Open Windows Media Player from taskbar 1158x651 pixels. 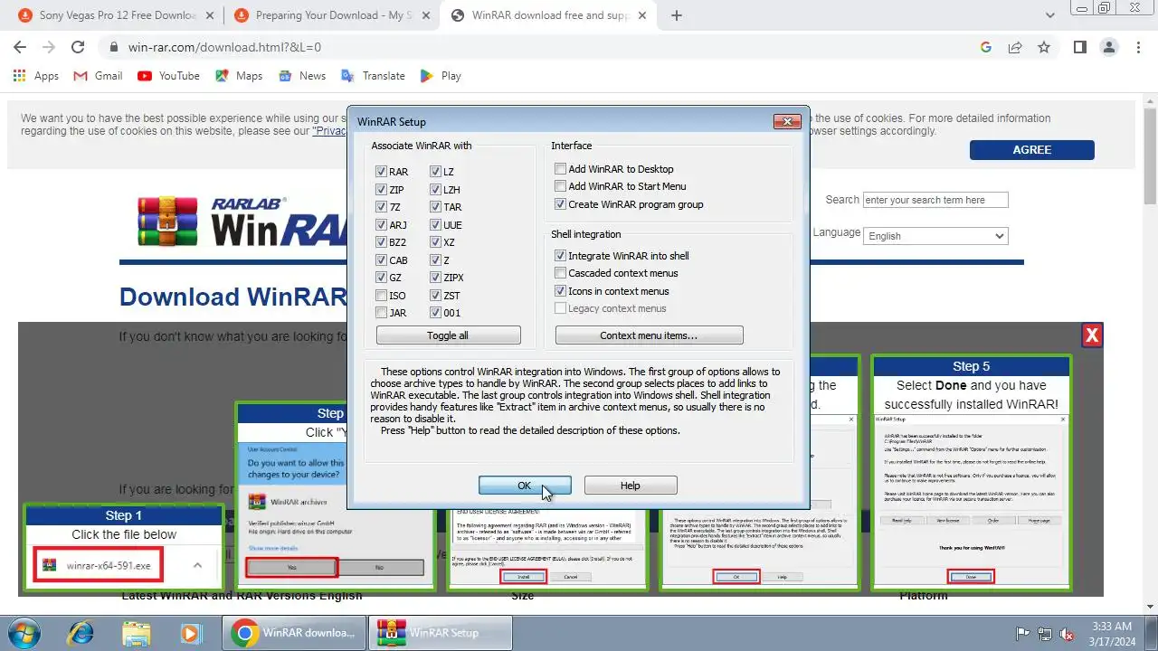coord(191,633)
